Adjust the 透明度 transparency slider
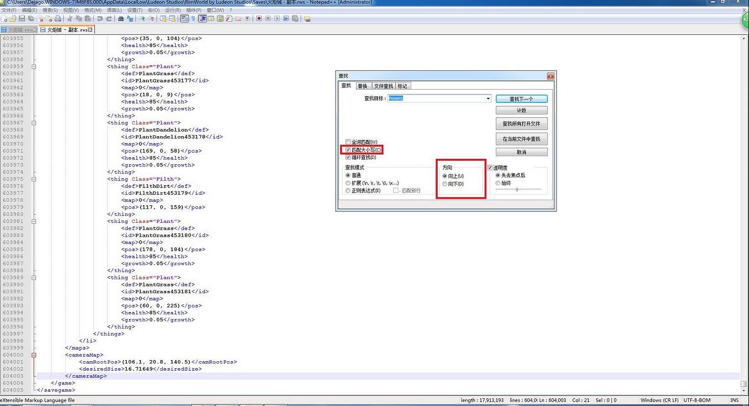The image size is (749, 406). point(517,190)
